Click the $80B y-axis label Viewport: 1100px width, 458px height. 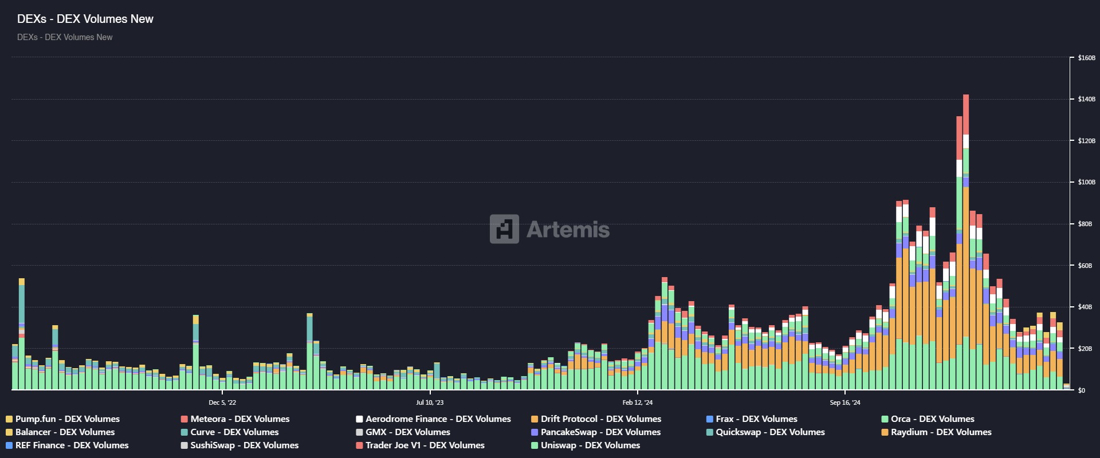click(1085, 224)
